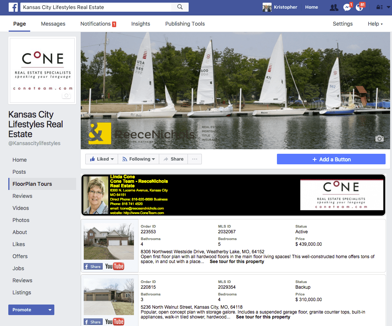The width and height of the screenshot is (392, 326).
Task: Click the search magnifier icon
Action: tap(180, 7)
